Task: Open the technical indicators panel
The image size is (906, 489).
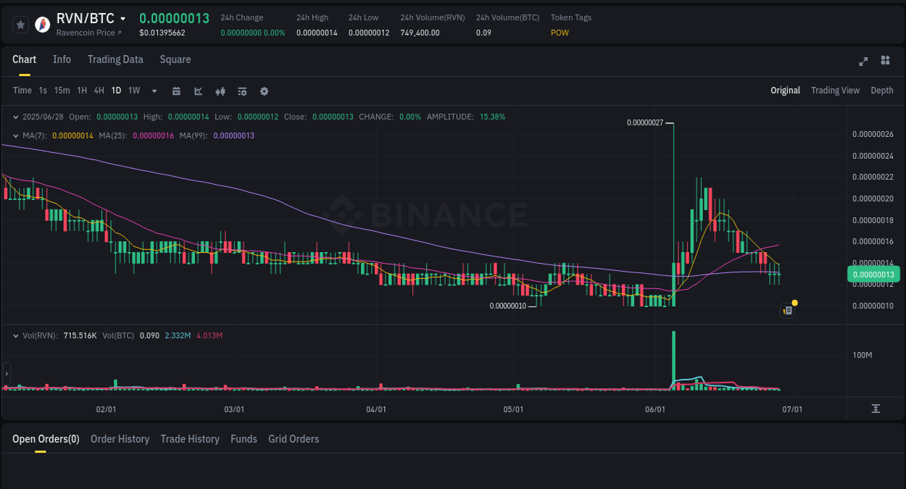Action: tap(241, 91)
